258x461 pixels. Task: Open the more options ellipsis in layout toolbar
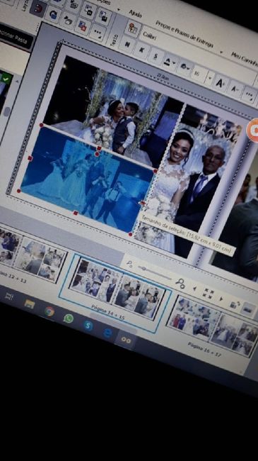click(x=98, y=32)
